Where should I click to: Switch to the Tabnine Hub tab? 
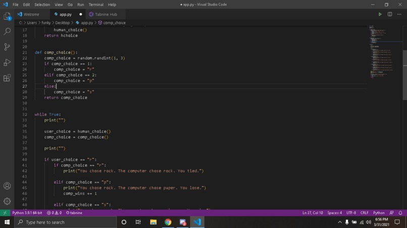106,14
